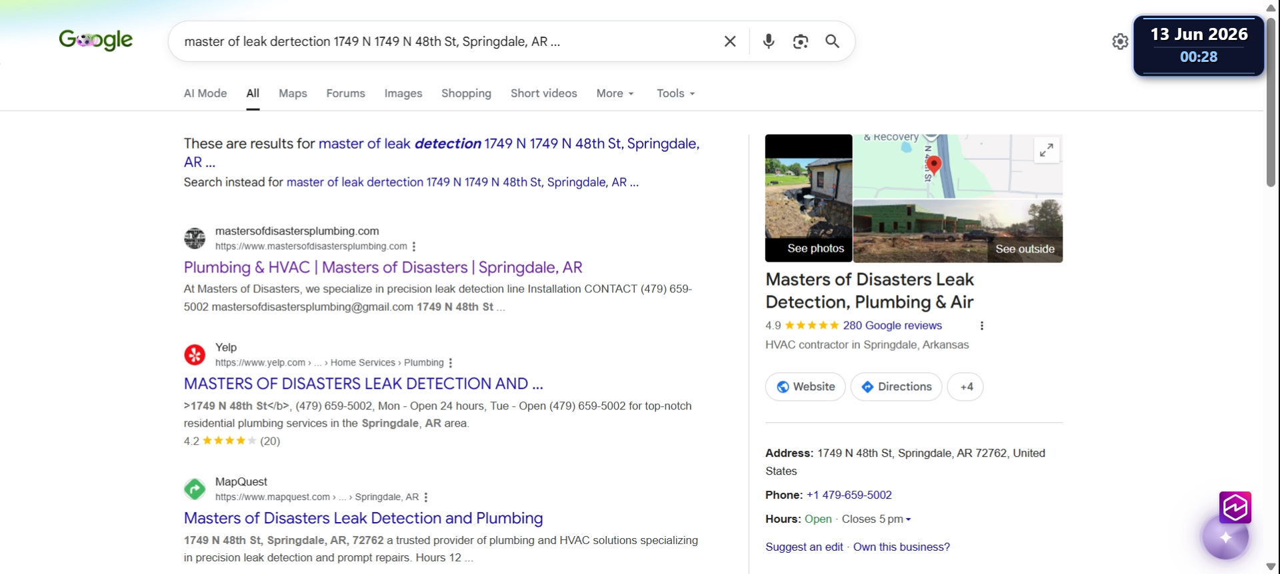Click the Website button in business panel
This screenshot has width=1280, height=574.
point(805,387)
